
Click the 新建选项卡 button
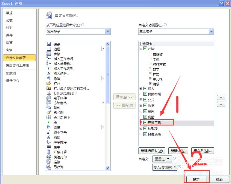(x=152, y=151)
